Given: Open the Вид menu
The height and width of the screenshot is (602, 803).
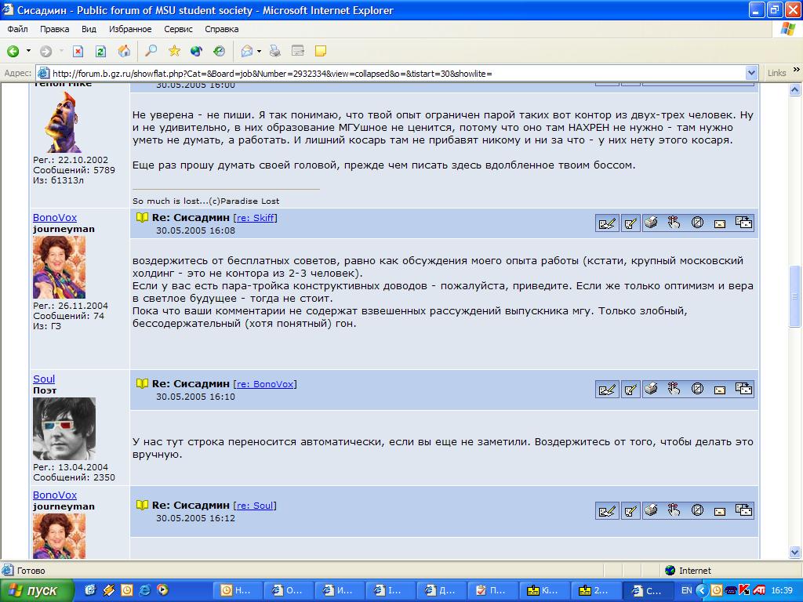Looking at the screenshot, I should pos(89,29).
